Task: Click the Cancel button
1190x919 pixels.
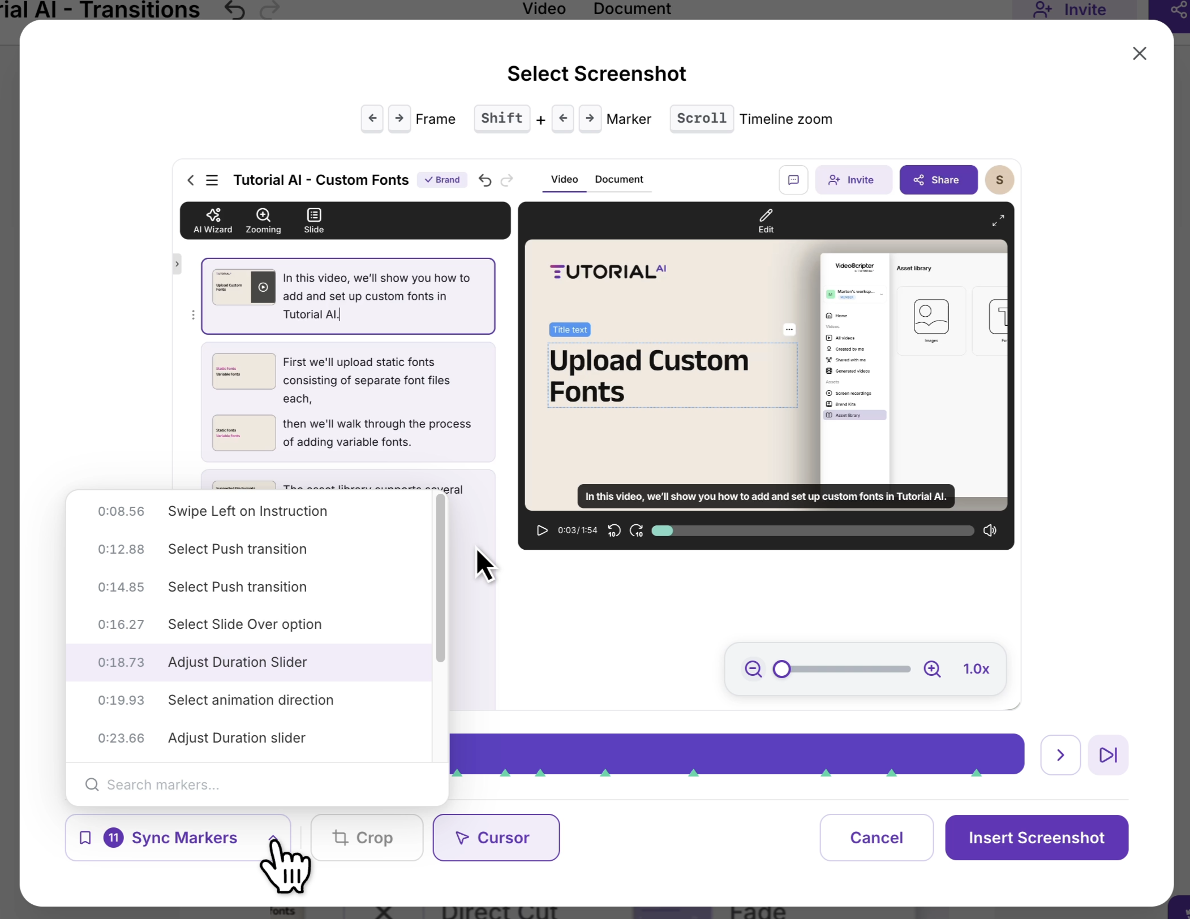Action: pos(876,838)
